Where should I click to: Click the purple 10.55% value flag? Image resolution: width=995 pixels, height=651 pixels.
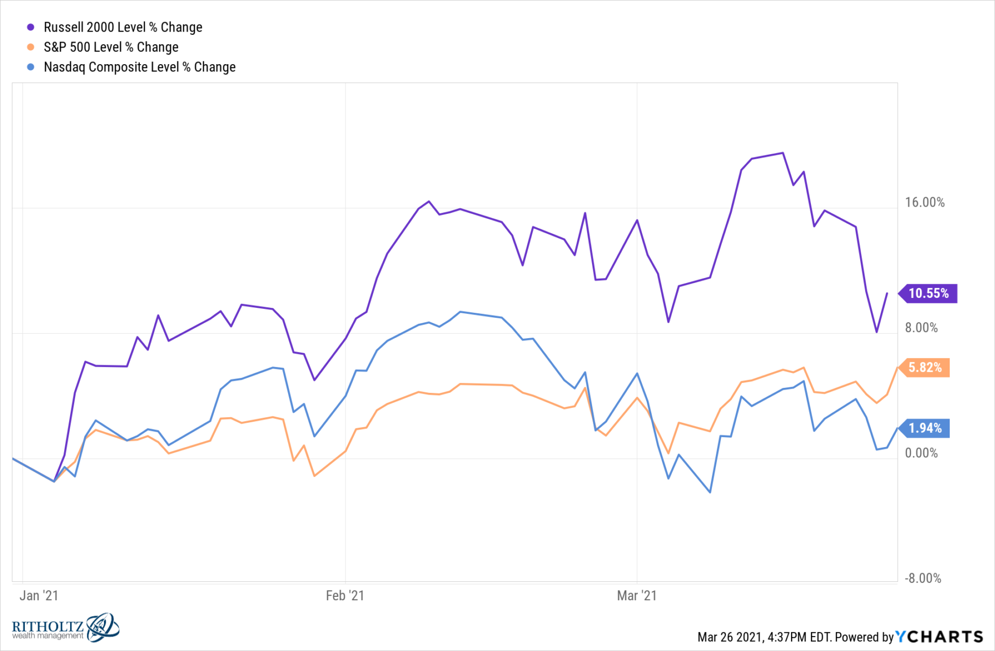point(929,293)
